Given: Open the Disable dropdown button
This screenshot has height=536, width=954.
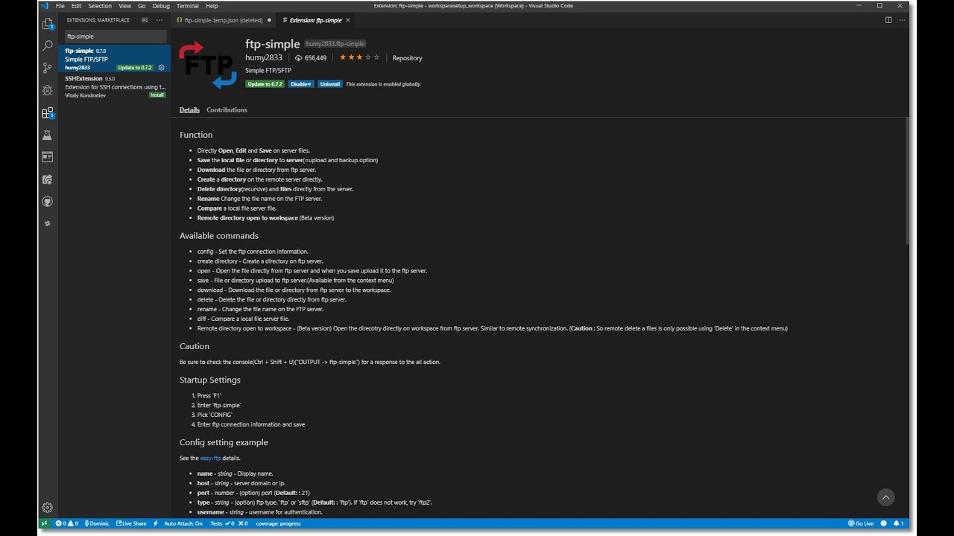Looking at the screenshot, I should point(301,84).
